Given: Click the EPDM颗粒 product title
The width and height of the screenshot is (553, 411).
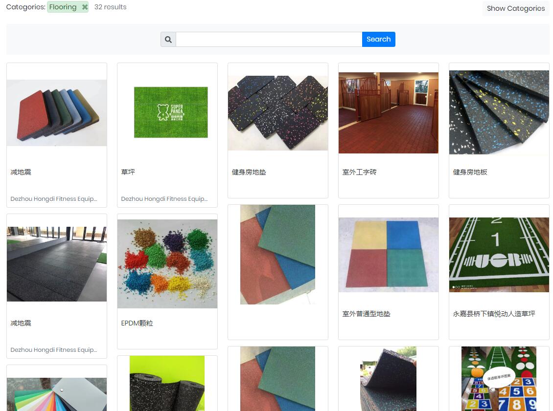Looking at the screenshot, I should [x=137, y=324].
